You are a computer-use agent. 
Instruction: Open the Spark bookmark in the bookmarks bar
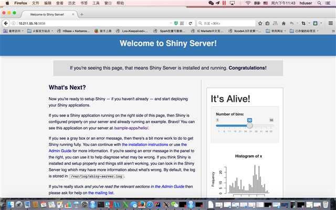pos(169,31)
